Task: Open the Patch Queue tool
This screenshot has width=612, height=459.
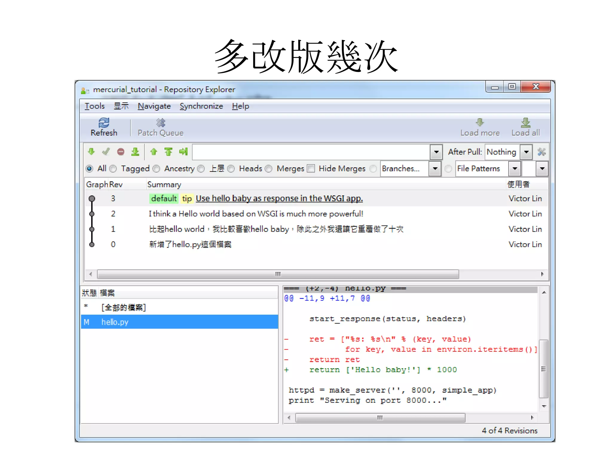Action: pyautogui.click(x=160, y=123)
